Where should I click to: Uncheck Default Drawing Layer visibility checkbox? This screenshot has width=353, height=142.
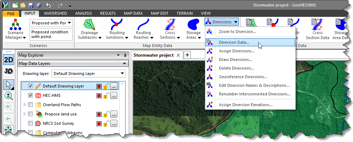click(x=30, y=86)
